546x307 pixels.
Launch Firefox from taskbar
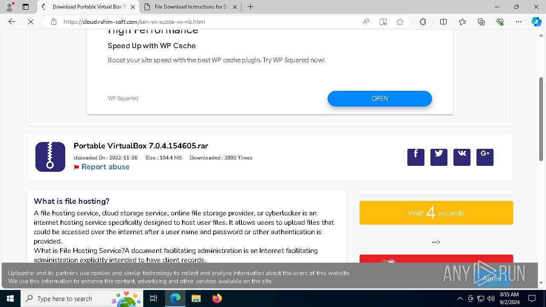(217, 298)
